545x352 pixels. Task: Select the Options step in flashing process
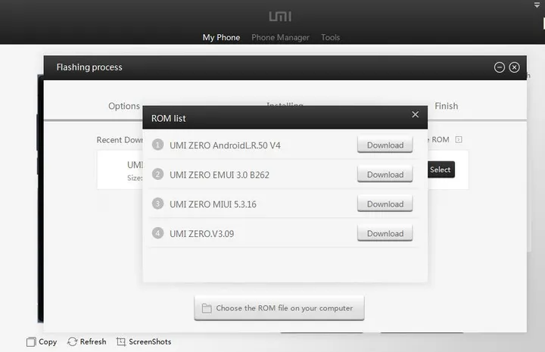pos(124,106)
